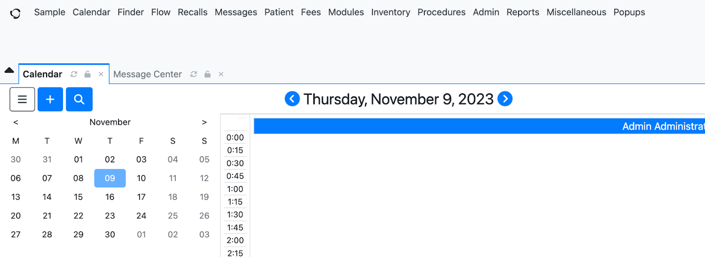This screenshot has width=705, height=257.
Task: Click the blue plus add button
Action: pyautogui.click(x=50, y=99)
